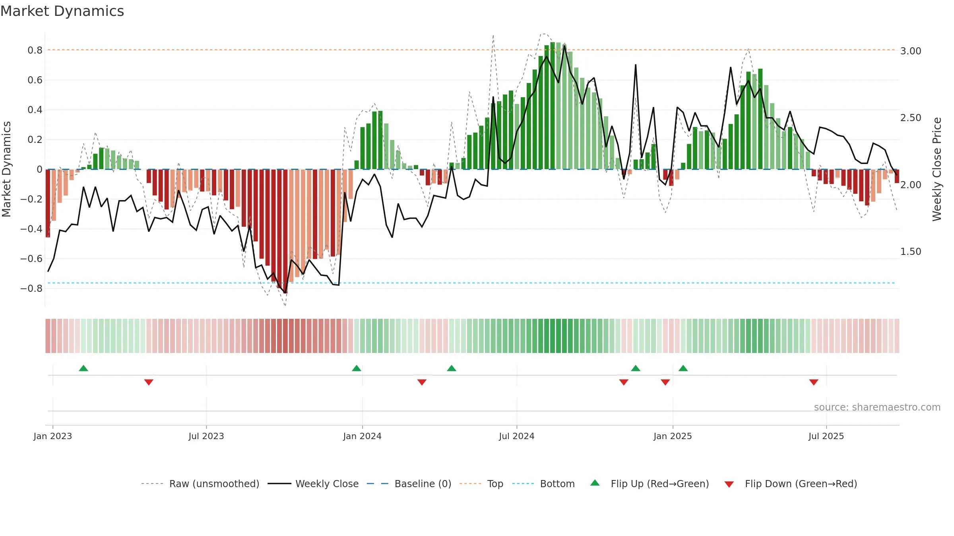Click the red Flip Down marker in April 2023
954x536 pixels.
[x=149, y=382]
